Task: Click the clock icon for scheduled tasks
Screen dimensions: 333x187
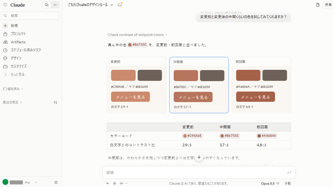Action: [5, 50]
